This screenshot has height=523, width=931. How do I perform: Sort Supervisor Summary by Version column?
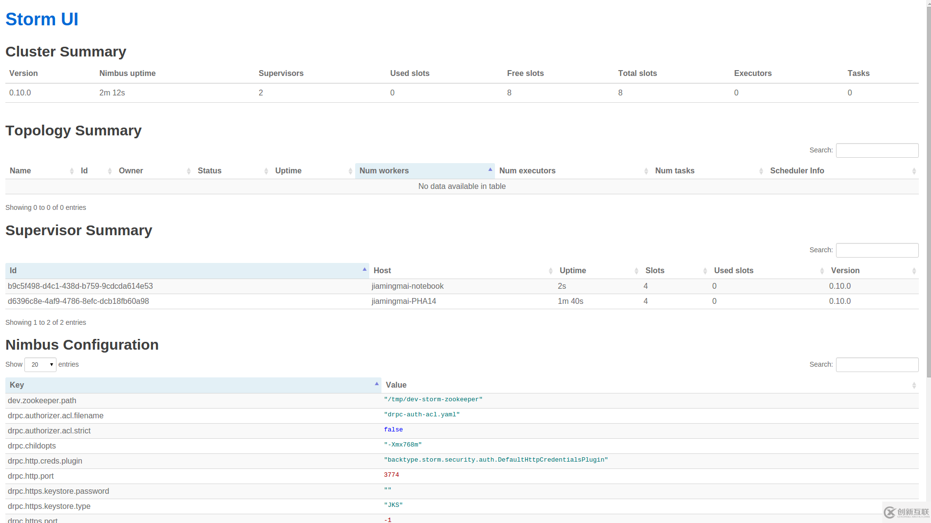pyautogui.click(x=873, y=271)
